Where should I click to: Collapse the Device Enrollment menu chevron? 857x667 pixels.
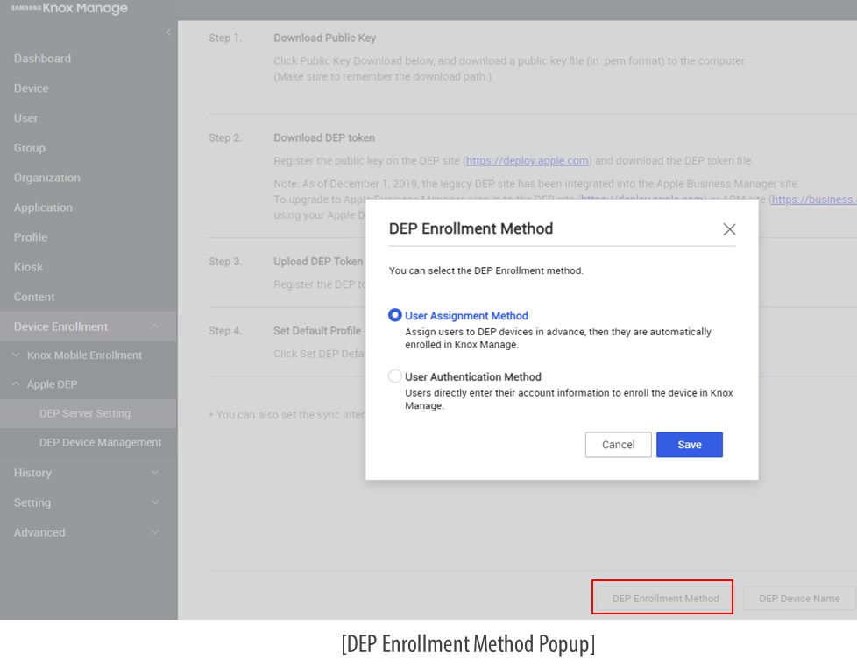coord(155,326)
